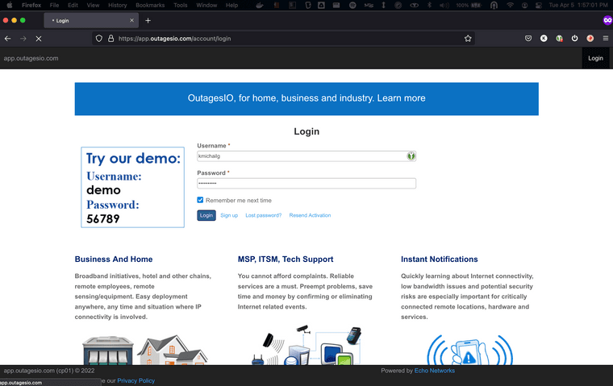The height and width of the screenshot is (386, 613).
Task: Open the Firefox menu
Action: pyautogui.click(x=31, y=5)
